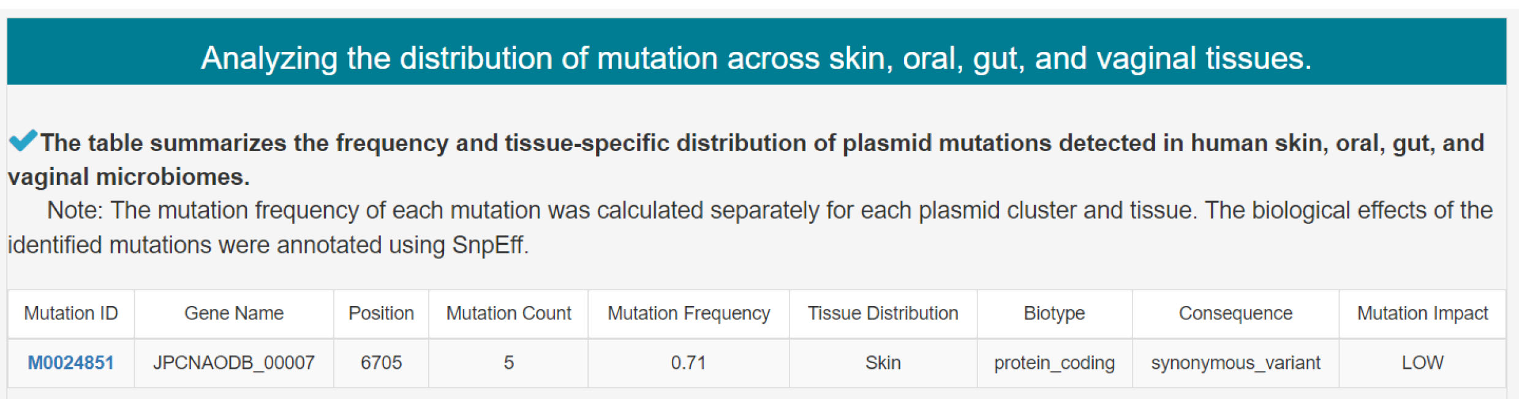The image size is (1519, 399).
Task: Select the synonymous_variant consequence cell
Action: tap(1235, 363)
